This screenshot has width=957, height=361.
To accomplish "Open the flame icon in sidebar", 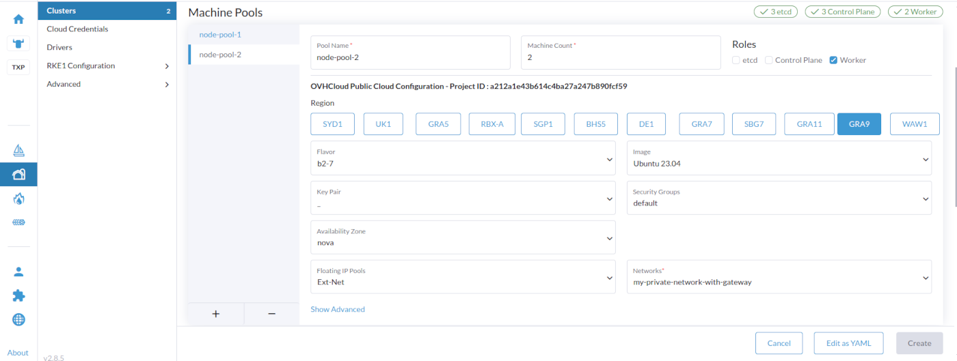I will [18, 199].
